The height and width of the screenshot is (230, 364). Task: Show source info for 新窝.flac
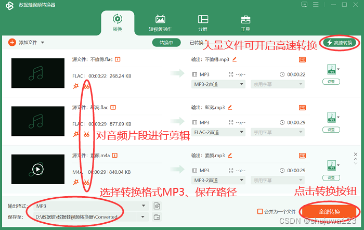(x=113, y=107)
